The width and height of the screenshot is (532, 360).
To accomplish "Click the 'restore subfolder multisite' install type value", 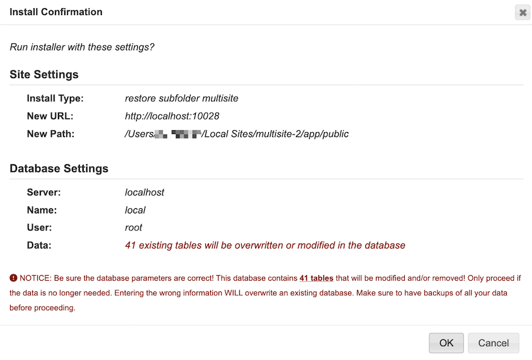I will click(x=181, y=98).
